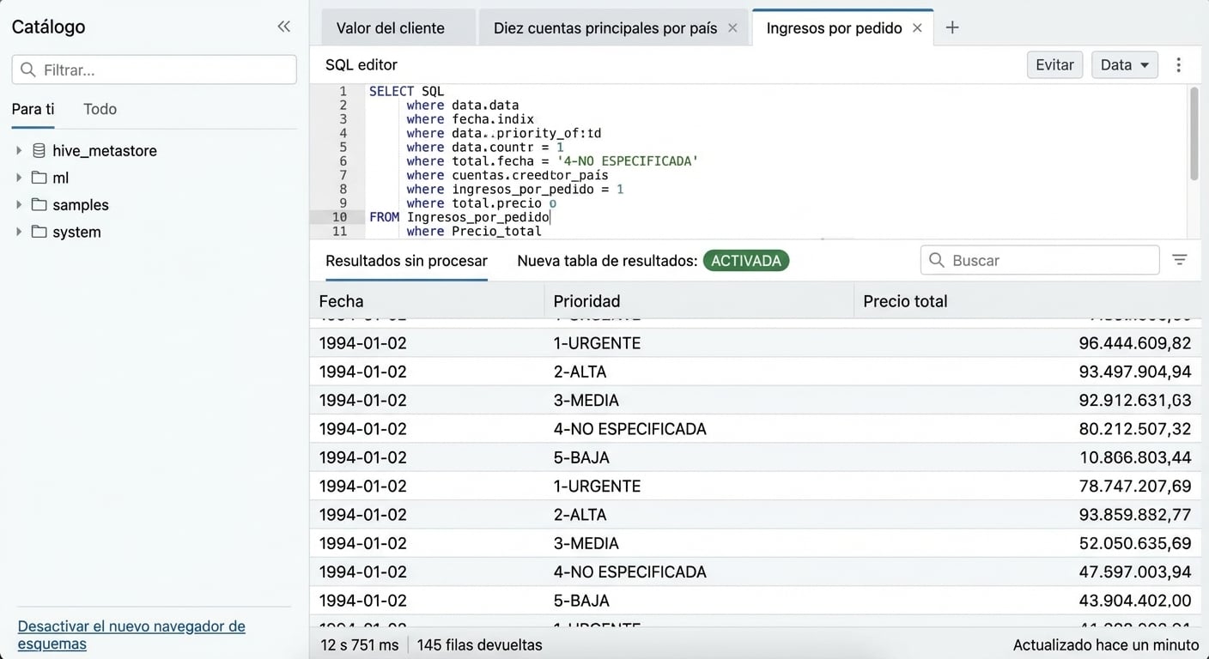The width and height of the screenshot is (1209, 659).
Task: Open the Resultados sin procesar tab
Action: (406, 261)
